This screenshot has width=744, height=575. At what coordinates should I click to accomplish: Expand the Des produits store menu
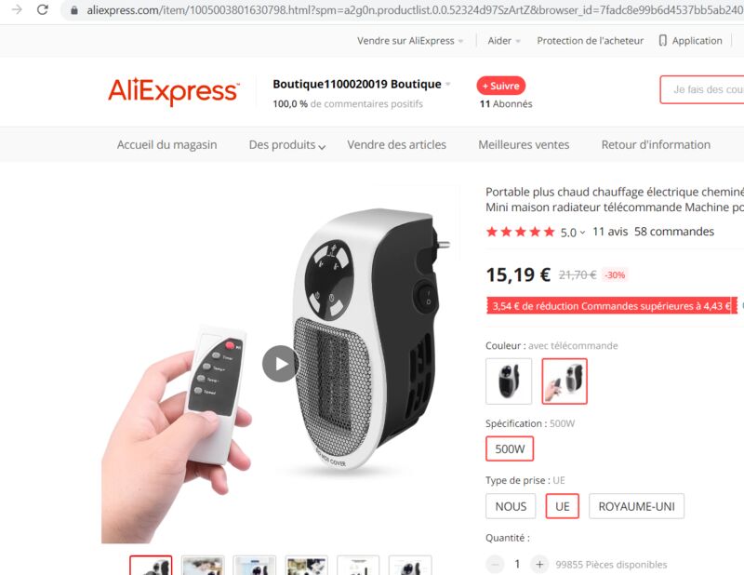tap(287, 145)
